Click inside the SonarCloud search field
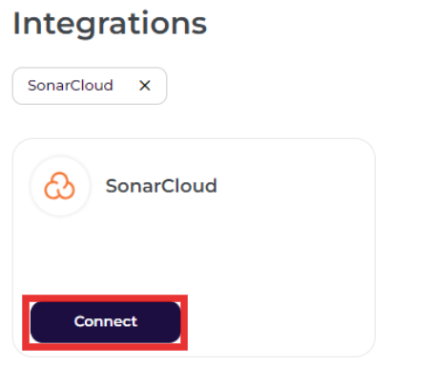Viewport: 434px width, 387px height. click(x=90, y=86)
